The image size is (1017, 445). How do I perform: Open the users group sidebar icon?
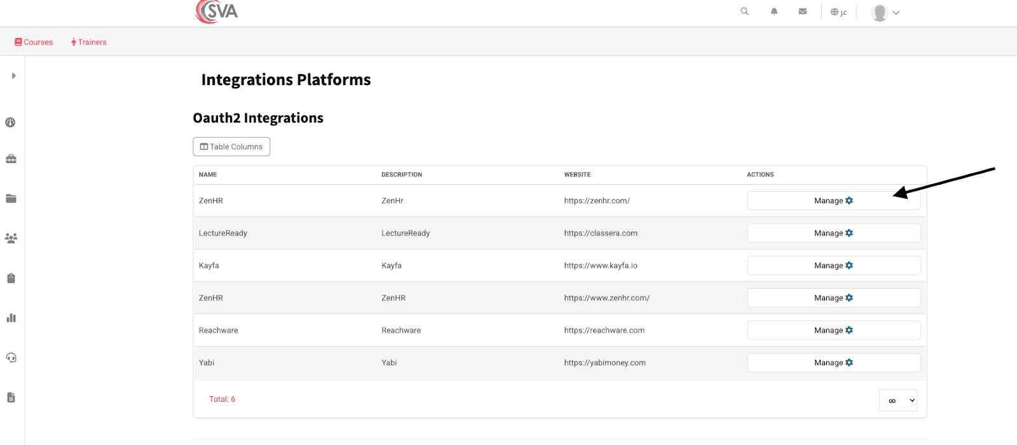tap(11, 238)
